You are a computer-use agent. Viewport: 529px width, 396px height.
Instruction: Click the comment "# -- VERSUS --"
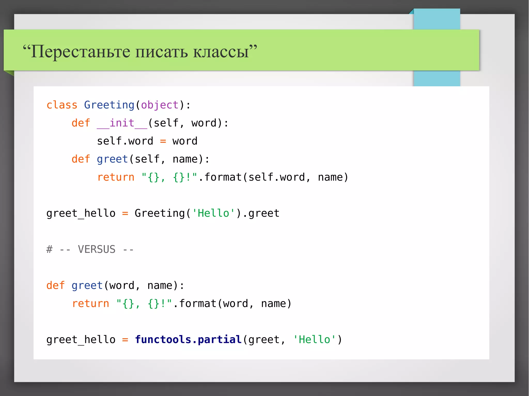pyautogui.click(x=90, y=249)
